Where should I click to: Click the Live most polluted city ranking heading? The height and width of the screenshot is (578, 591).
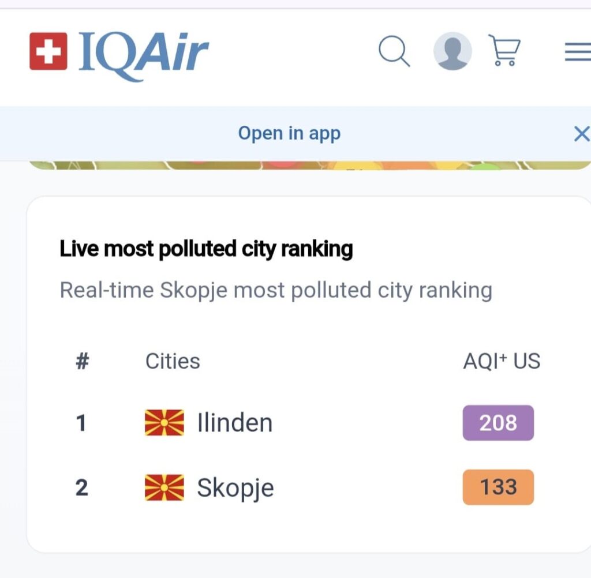(x=206, y=249)
